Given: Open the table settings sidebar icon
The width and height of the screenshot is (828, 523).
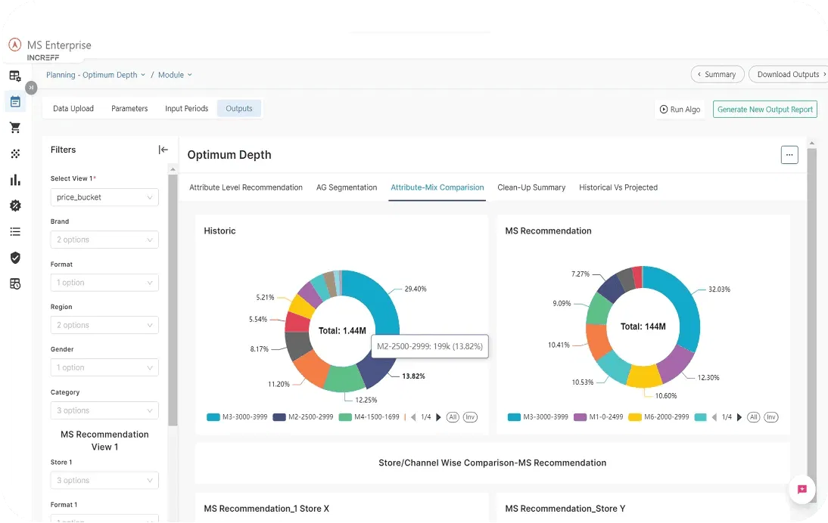Looking at the screenshot, I should tap(15, 76).
